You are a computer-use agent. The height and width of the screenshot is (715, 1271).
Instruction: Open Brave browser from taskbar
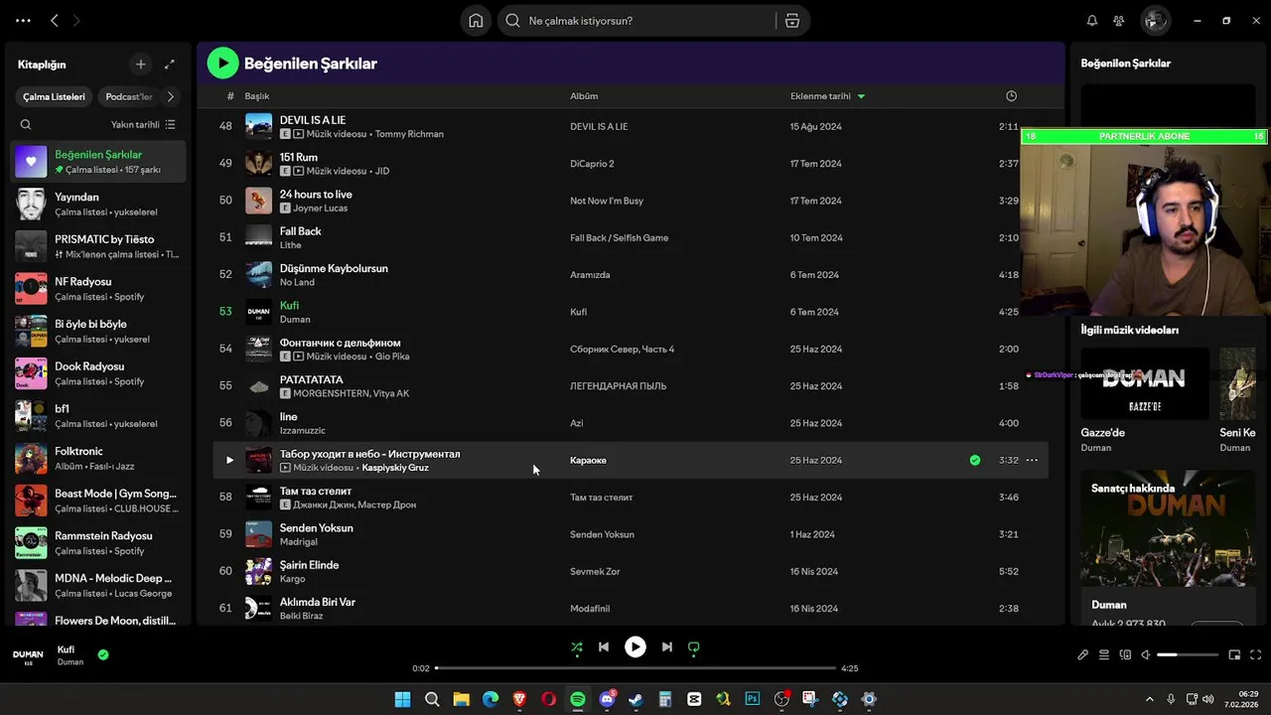(519, 699)
